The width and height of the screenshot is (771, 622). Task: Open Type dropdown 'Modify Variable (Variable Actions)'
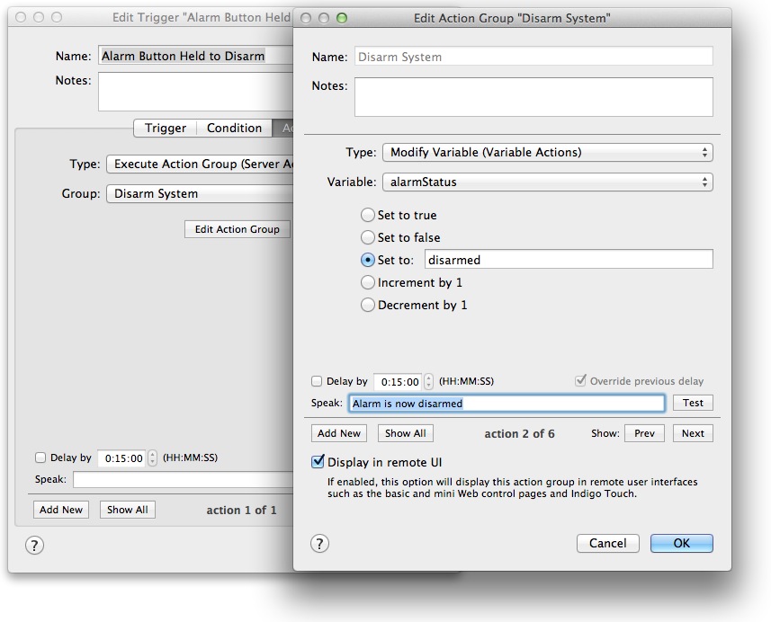tap(547, 152)
